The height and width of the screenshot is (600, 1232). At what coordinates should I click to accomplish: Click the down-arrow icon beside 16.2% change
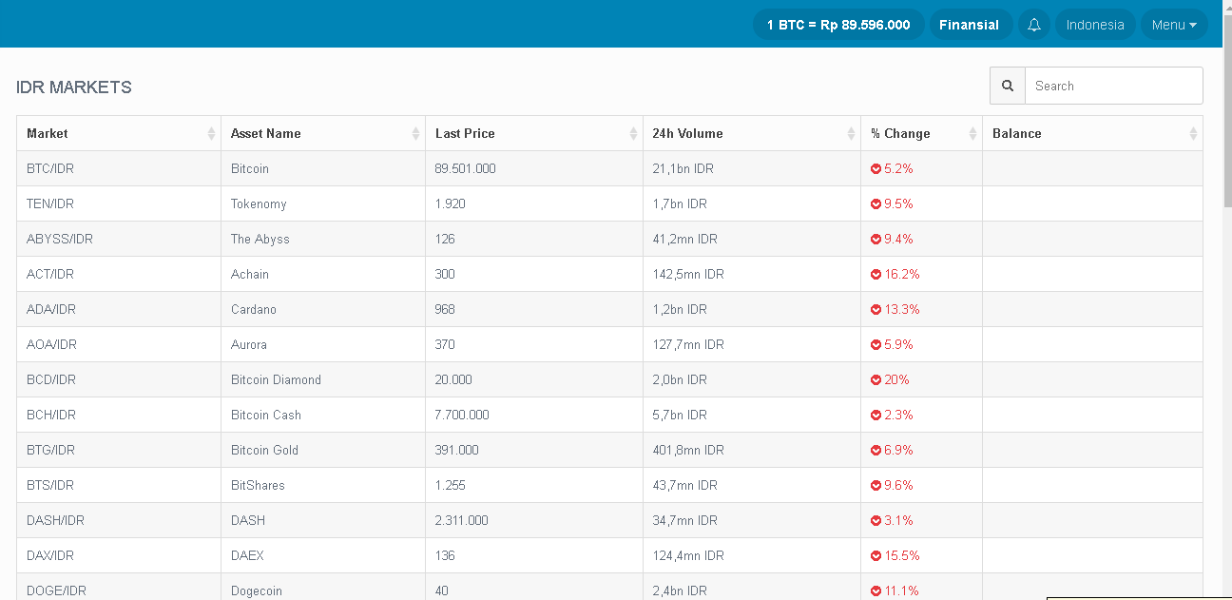(876, 274)
